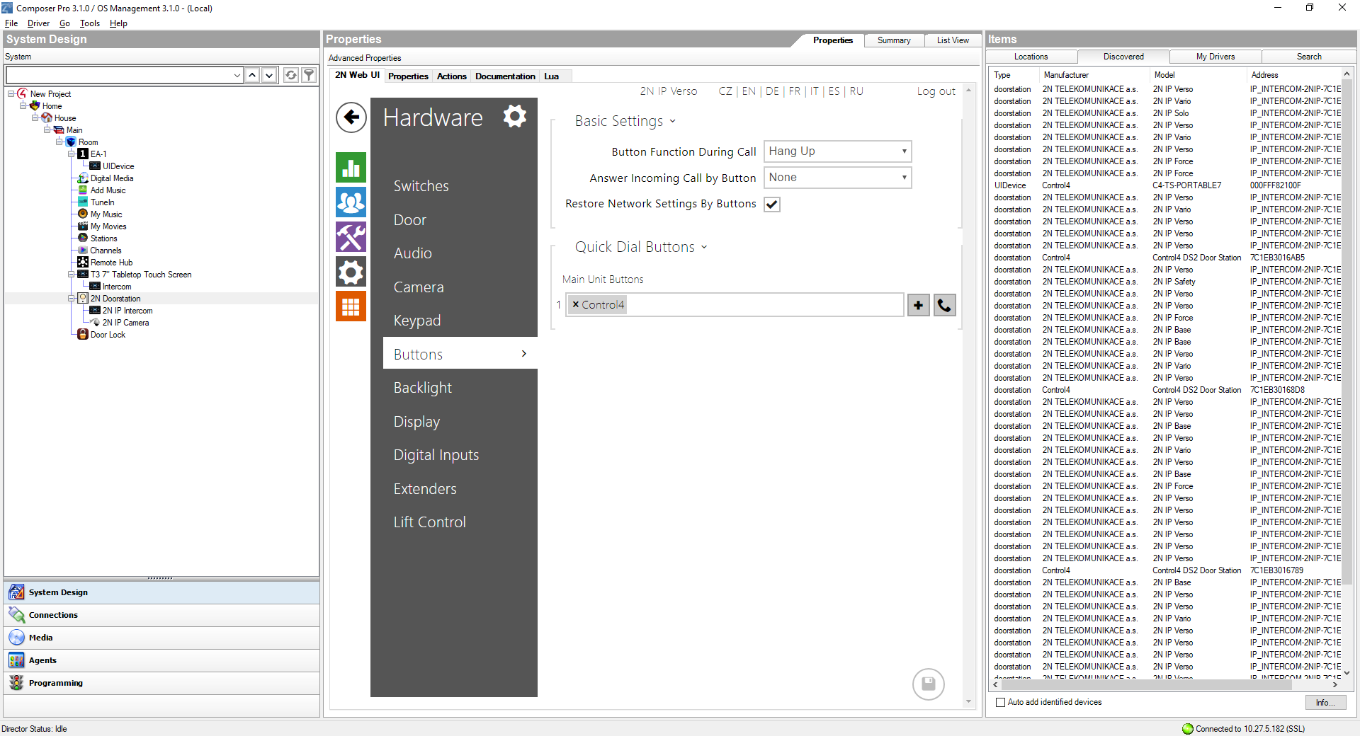The width and height of the screenshot is (1360, 736).
Task: Open the blue Directory users icon
Action: click(x=351, y=202)
